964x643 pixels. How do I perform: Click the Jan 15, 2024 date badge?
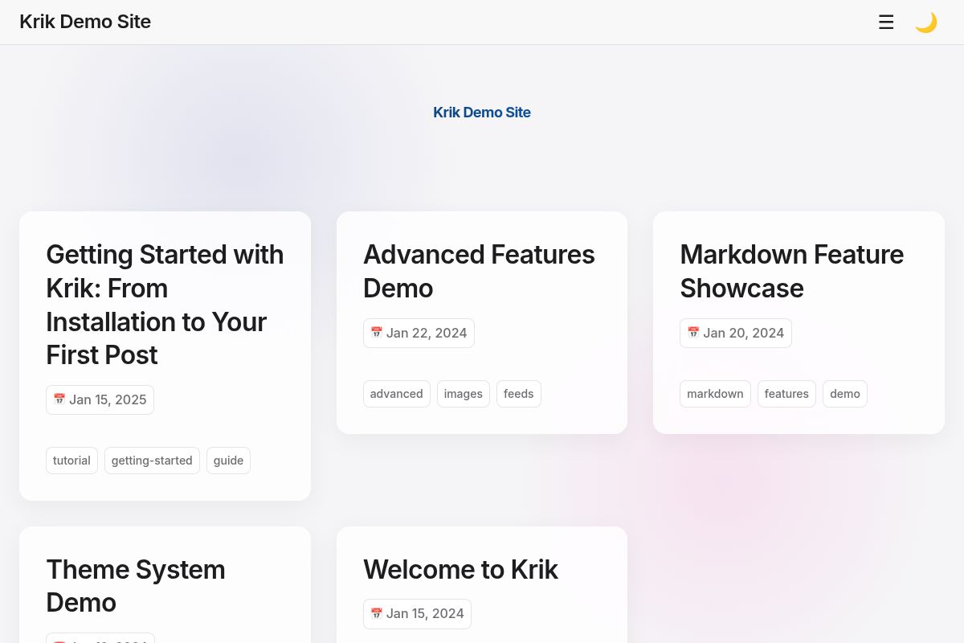(417, 613)
